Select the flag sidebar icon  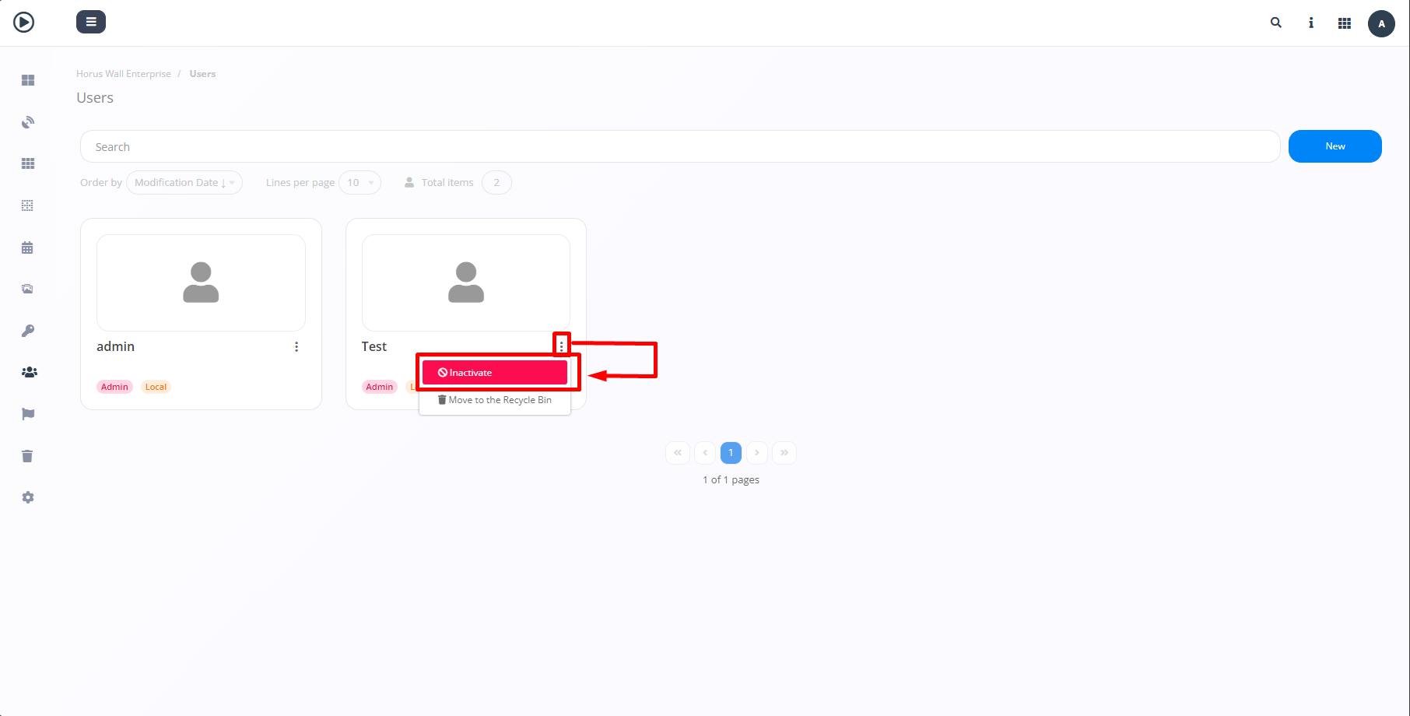[28, 413]
